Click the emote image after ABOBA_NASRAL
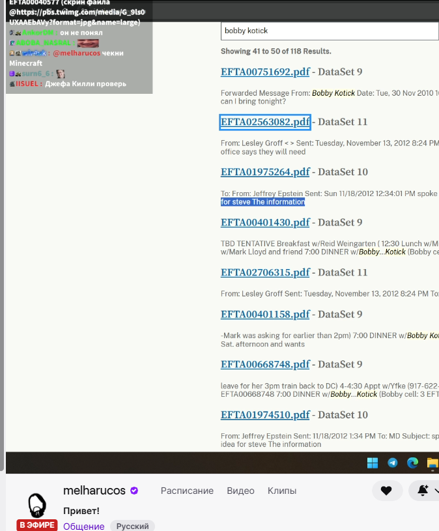This screenshot has height=531, width=439. tap(88, 43)
